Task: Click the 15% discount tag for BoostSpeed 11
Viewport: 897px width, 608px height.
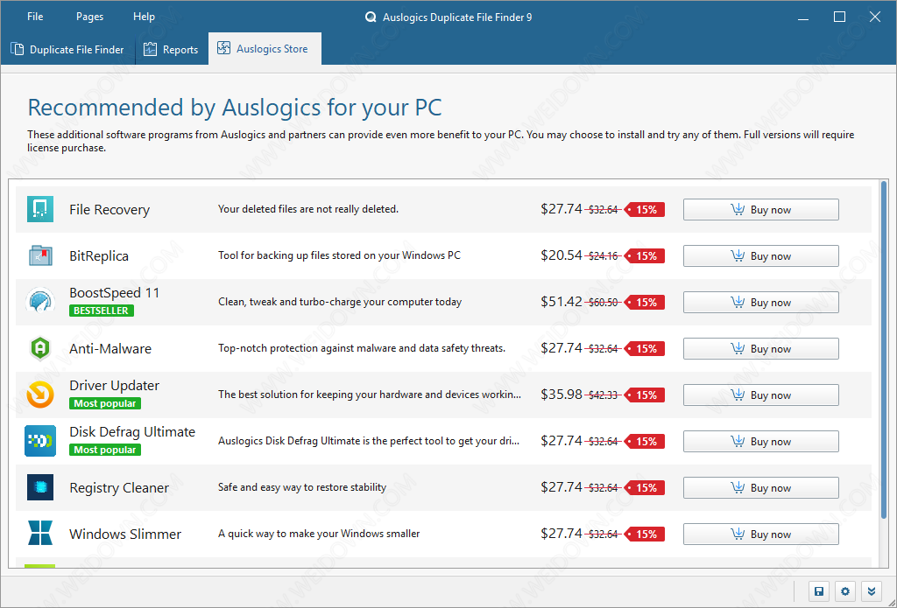Action: 644,303
